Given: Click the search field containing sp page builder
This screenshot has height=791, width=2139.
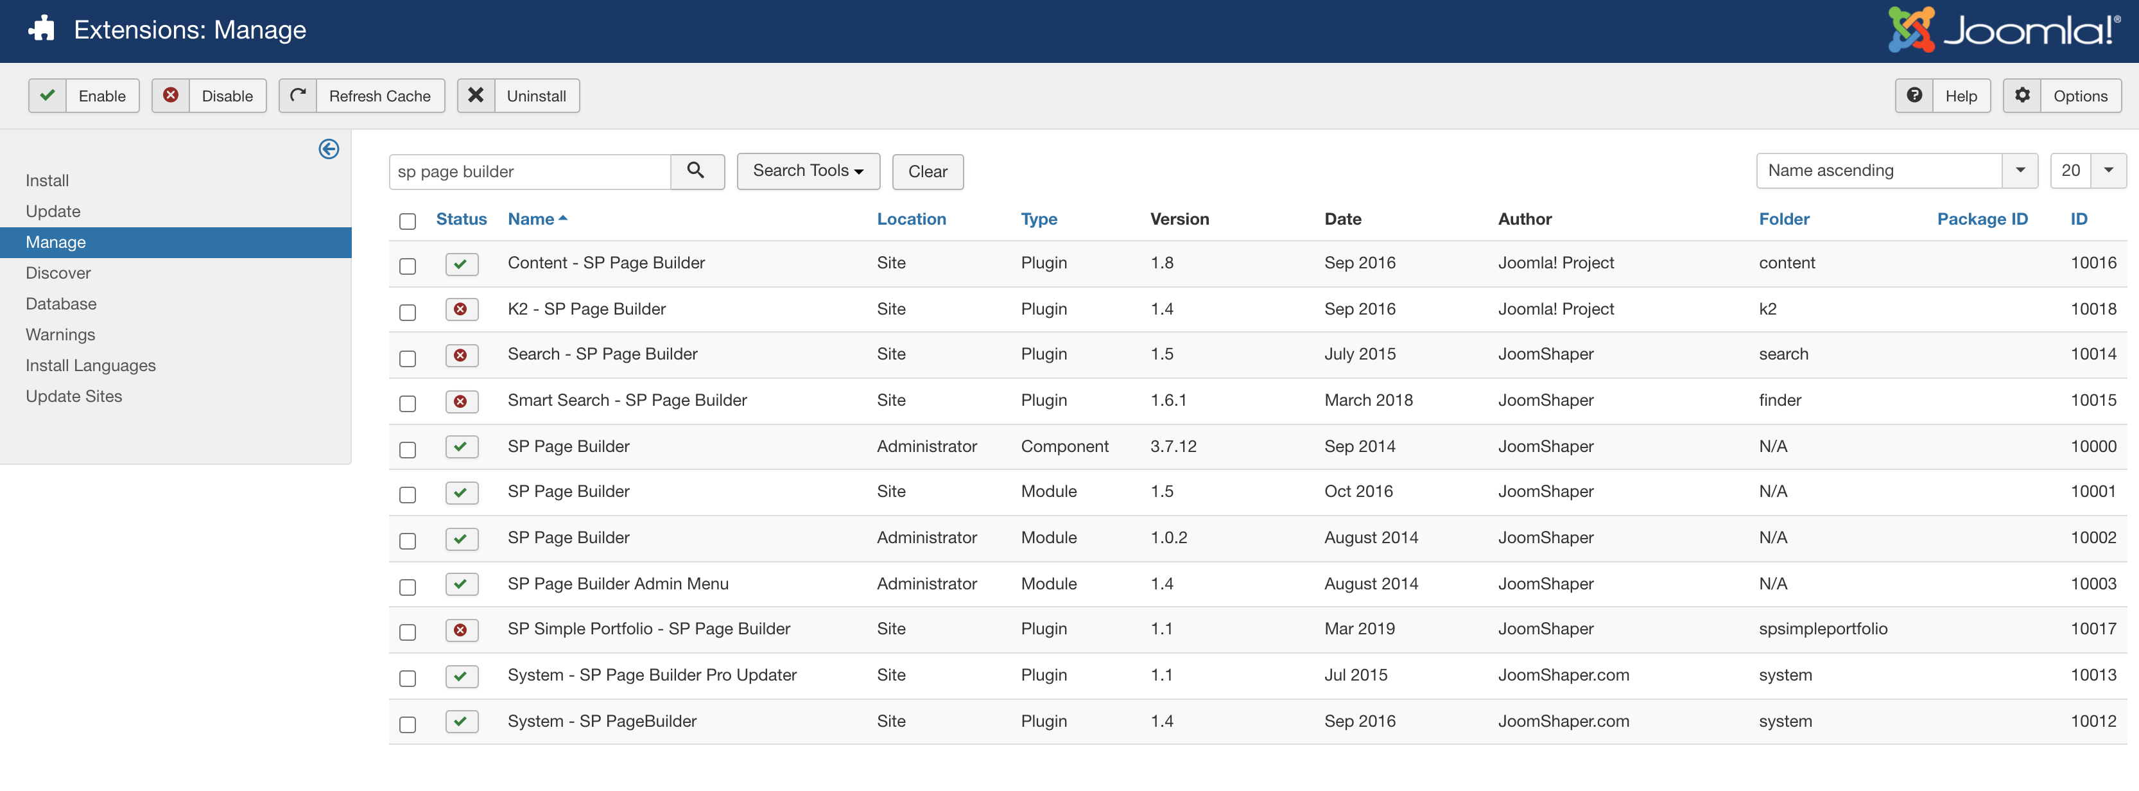Looking at the screenshot, I should [530, 171].
